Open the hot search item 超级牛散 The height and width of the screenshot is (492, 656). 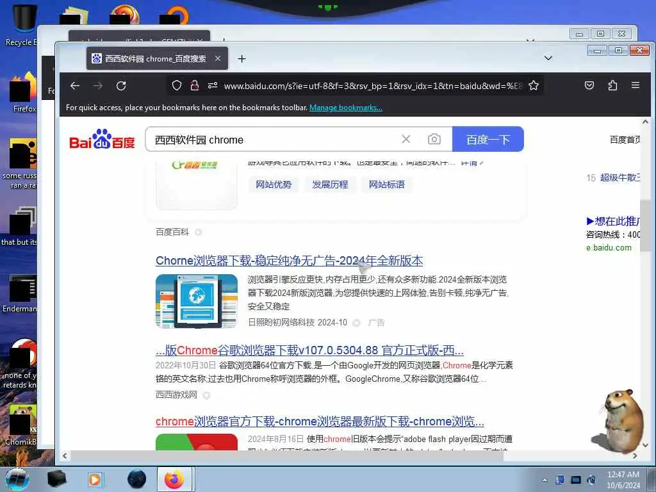[620, 177]
